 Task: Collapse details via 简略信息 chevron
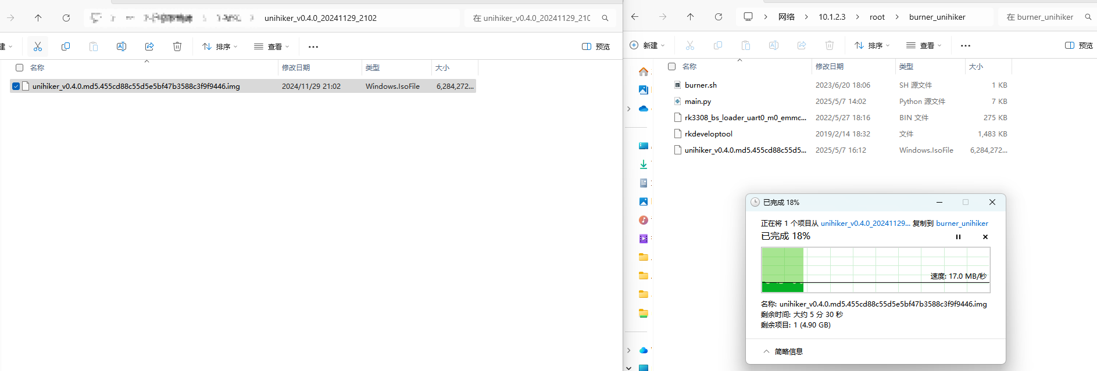[x=767, y=351]
